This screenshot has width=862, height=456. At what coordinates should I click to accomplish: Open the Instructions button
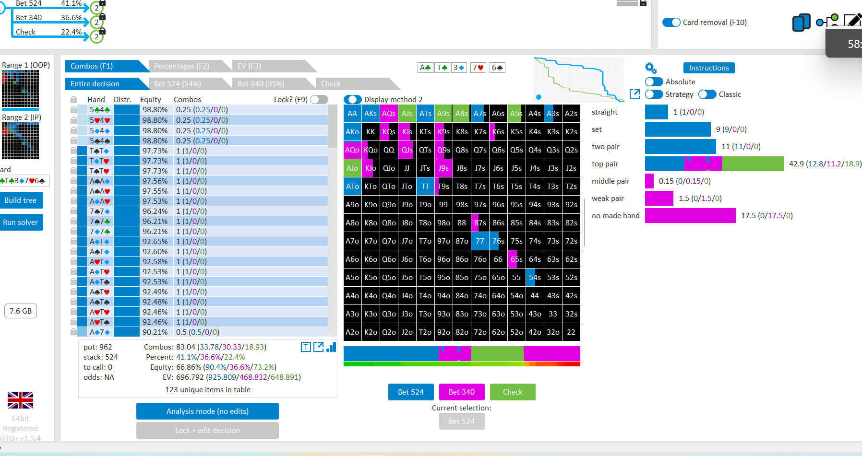pos(709,68)
